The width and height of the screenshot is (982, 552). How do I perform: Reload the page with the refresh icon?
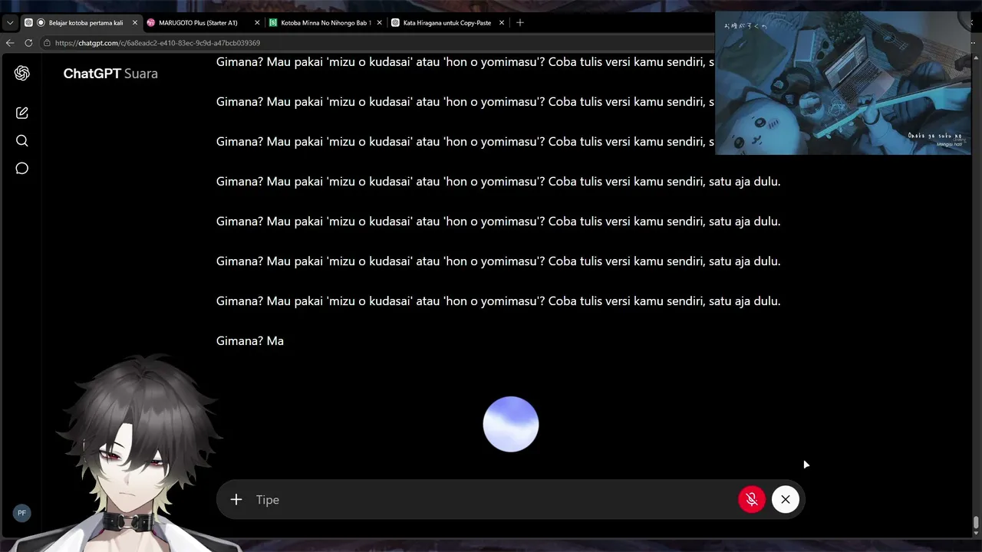click(x=28, y=43)
